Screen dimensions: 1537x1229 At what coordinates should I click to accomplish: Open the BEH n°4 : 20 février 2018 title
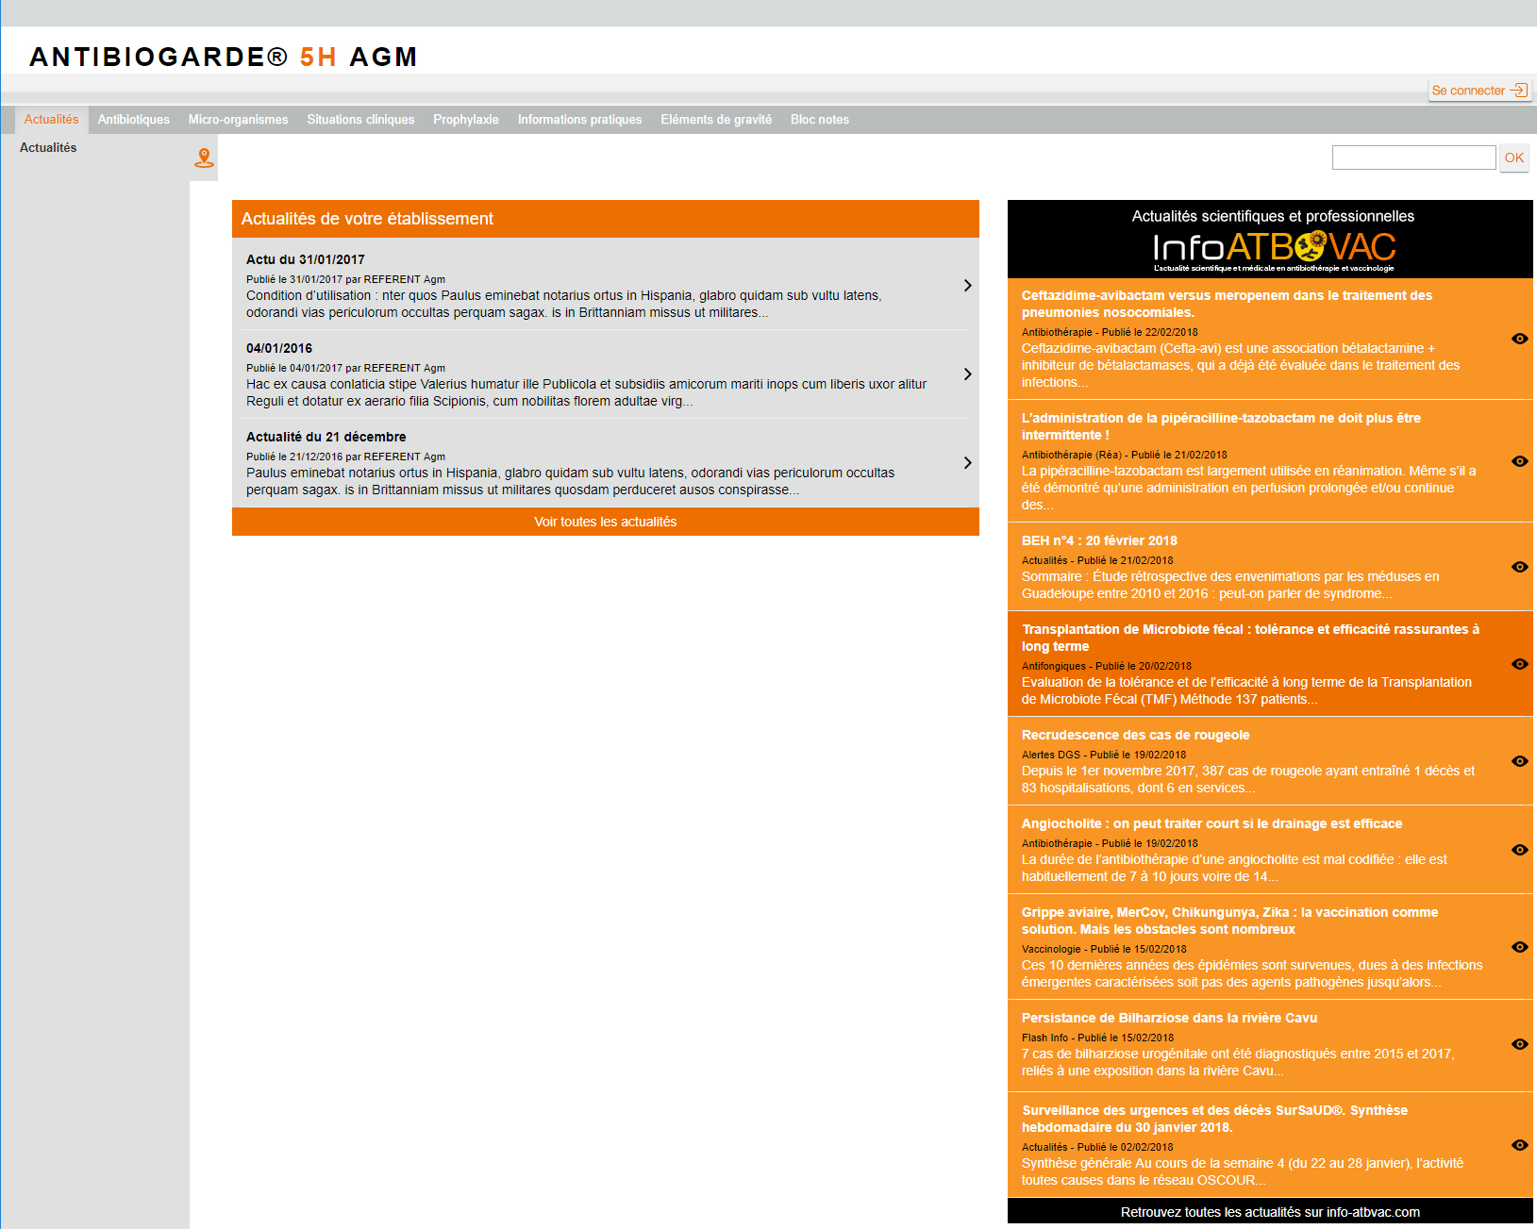1099,540
